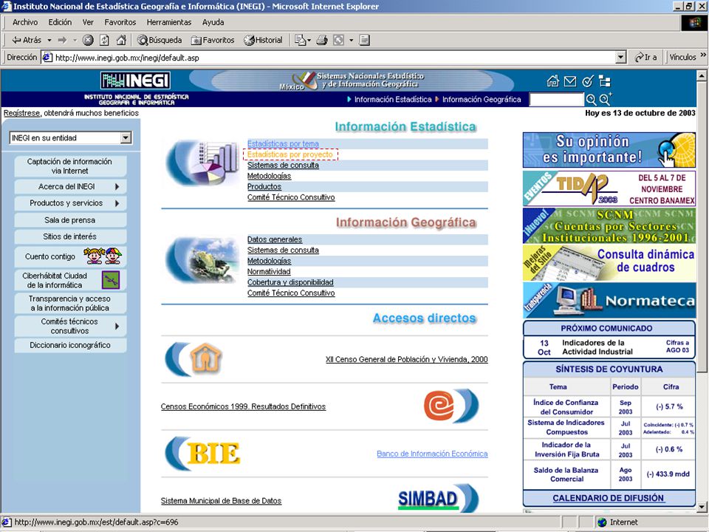Open the Ver menu
The height and width of the screenshot is (532, 709).
(88, 22)
